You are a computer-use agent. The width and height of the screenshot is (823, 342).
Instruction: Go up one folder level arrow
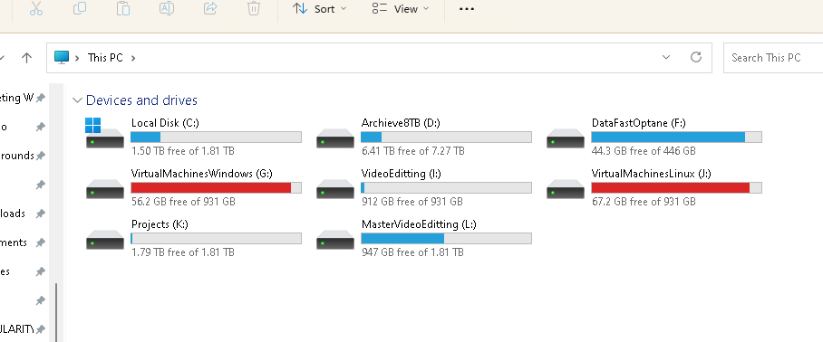pyautogui.click(x=27, y=58)
